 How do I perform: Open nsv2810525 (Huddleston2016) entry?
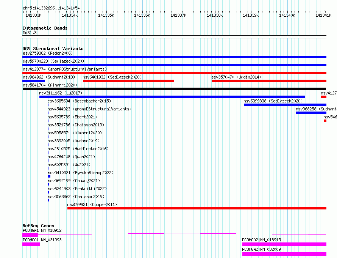click(78, 149)
